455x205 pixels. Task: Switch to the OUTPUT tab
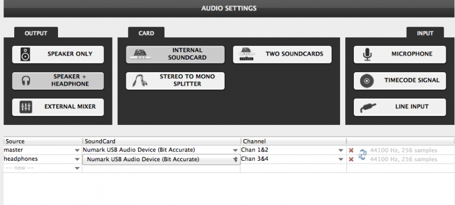pyautogui.click(x=36, y=33)
